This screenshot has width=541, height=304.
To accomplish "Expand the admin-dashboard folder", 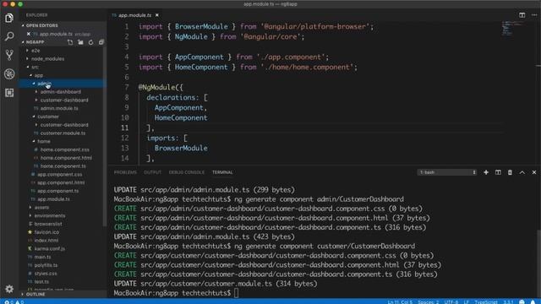I will [62, 92].
